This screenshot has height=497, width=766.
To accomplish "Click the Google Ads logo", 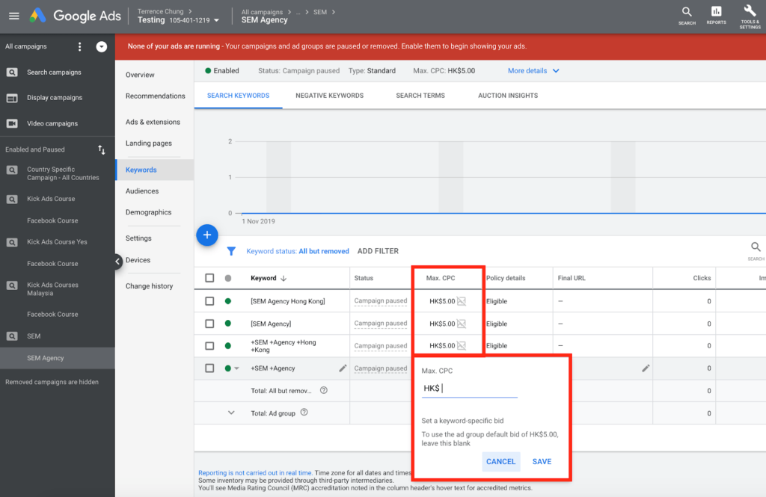I will pyautogui.click(x=76, y=16).
